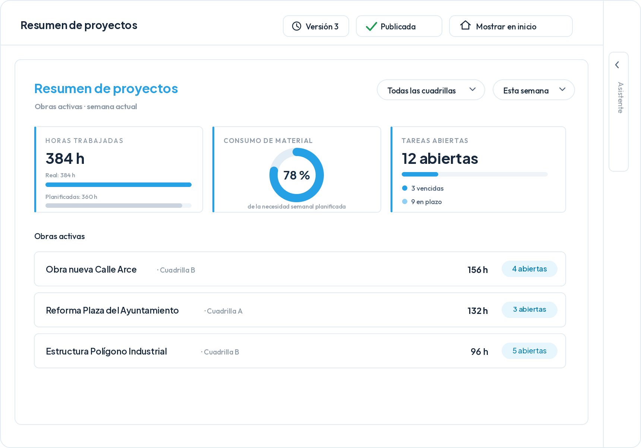The width and height of the screenshot is (641, 448).
Task: Click the TAREAS ABIERTAS card title
Action: 435,141
